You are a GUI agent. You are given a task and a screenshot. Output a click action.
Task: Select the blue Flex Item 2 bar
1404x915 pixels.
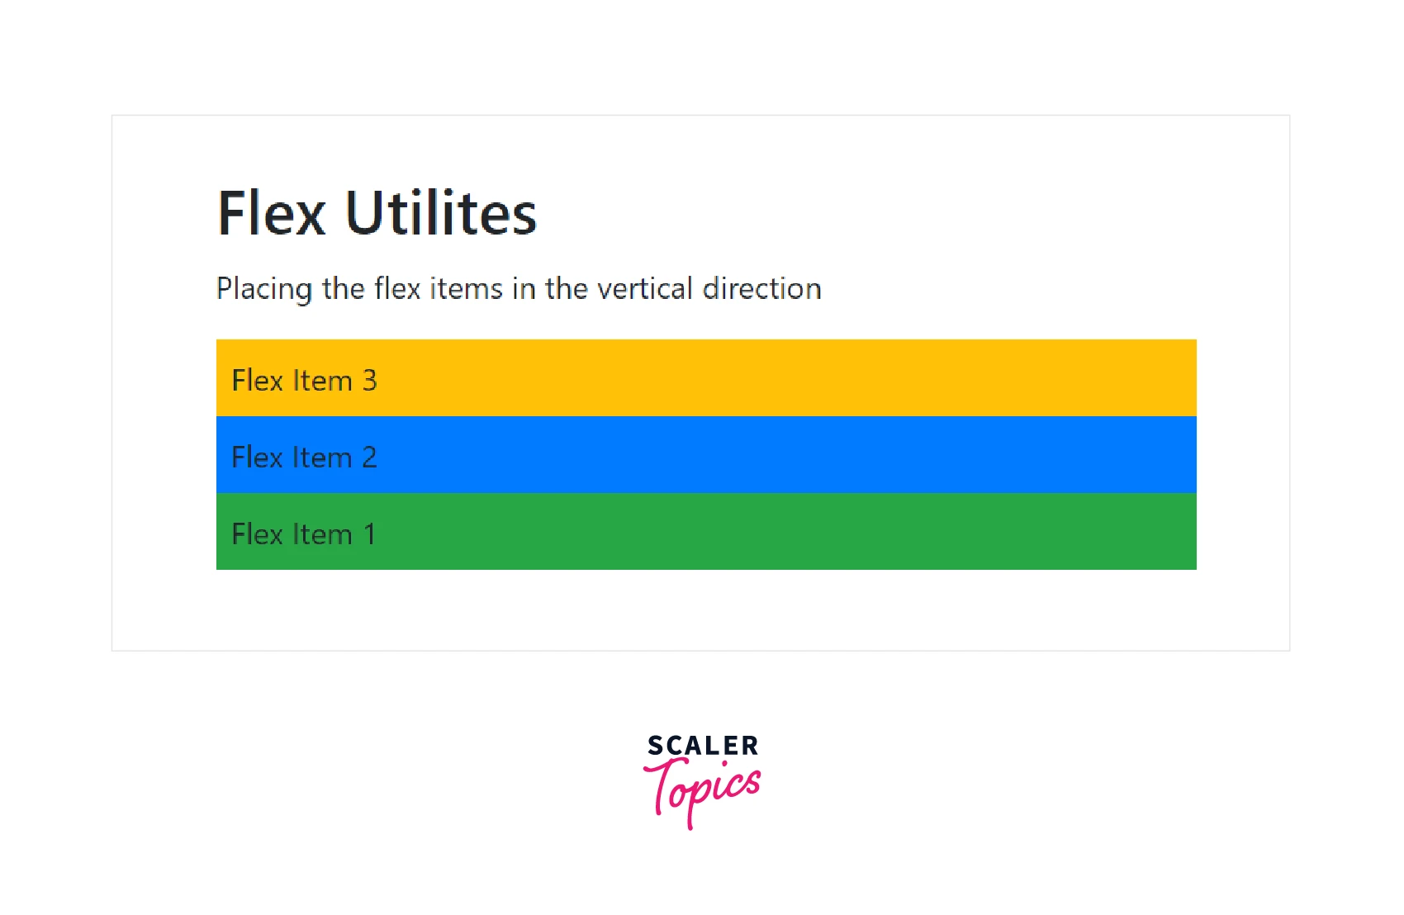[706, 455]
